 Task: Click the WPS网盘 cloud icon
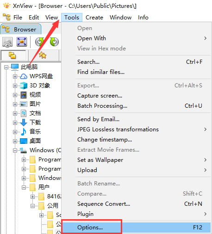click(x=24, y=76)
